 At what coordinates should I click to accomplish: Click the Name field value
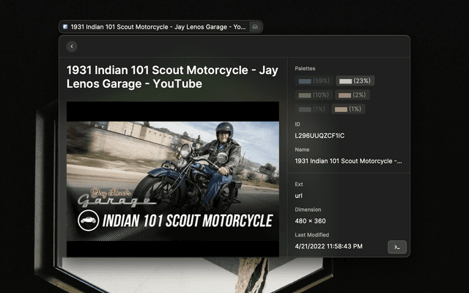(348, 160)
